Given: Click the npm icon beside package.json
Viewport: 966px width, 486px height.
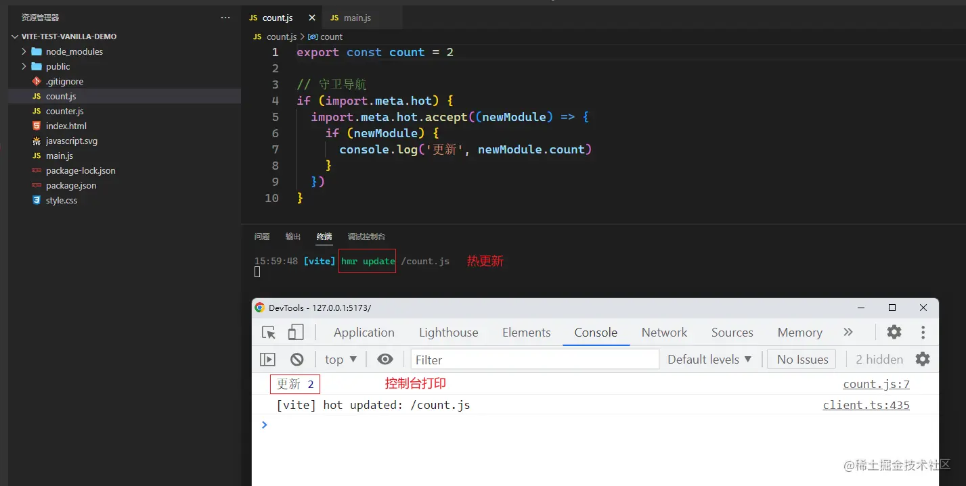Looking at the screenshot, I should pyautogui.click(x=37, y=185).
